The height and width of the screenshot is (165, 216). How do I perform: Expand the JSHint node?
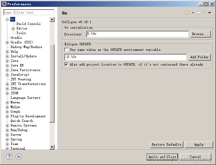[x=7, y=89]
